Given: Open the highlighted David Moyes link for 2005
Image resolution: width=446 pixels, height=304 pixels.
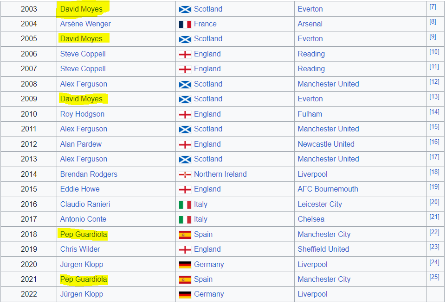Looking at the screenshot, I should 81,38.
